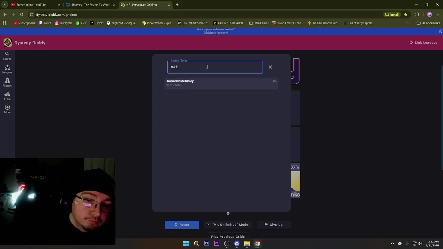Open Play Previous Grids
The height and width of the screenshot is (249, 443).
pos(228,237)
